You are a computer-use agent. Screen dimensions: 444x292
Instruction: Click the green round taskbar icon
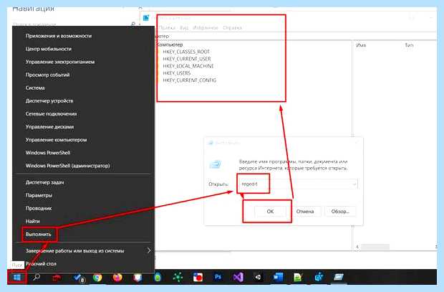point(158,277)
